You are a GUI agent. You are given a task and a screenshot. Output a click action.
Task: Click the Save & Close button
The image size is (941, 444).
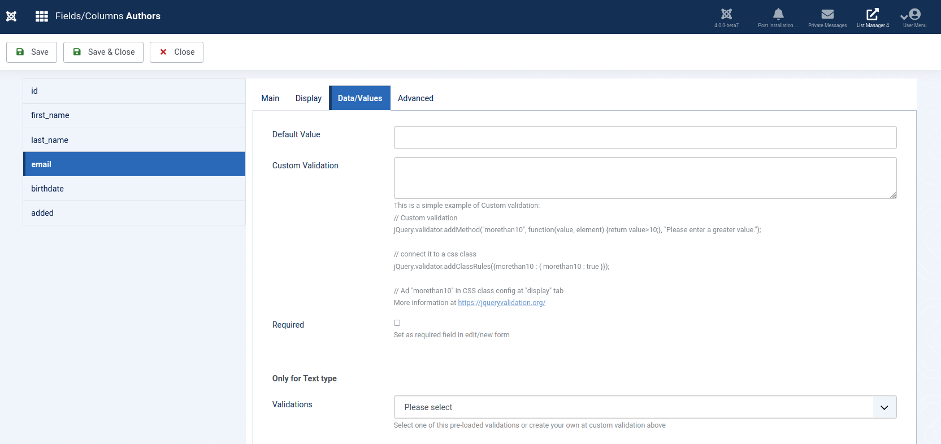[103, 52]
